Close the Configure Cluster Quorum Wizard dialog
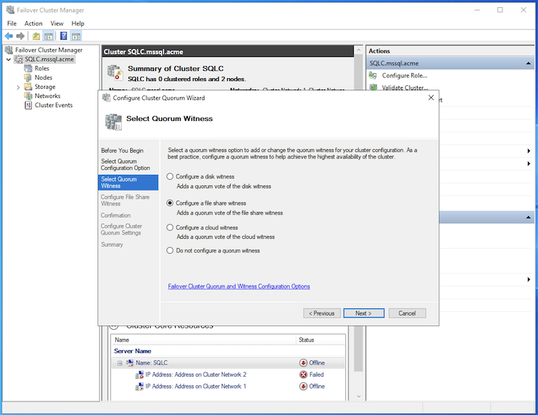This screenshot has height=415, width=538. pyautogui.click(x=431, y=97)
